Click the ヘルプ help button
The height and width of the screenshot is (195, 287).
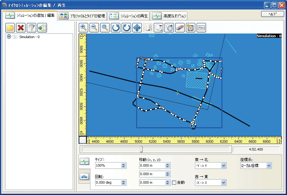tap(273, 14)
